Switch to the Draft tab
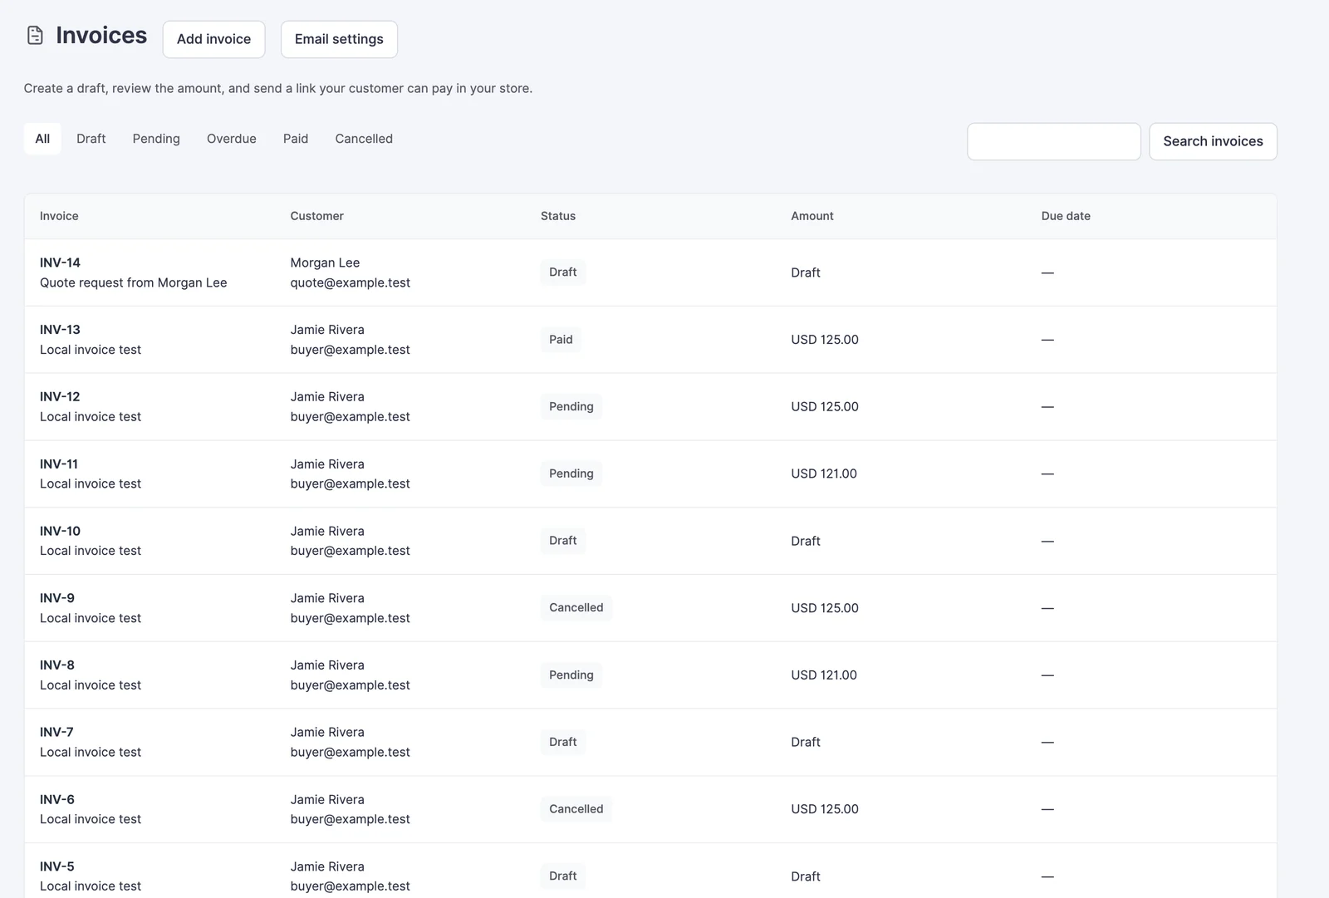Viewport: 1329px width, 898px height. pos(91,139)
